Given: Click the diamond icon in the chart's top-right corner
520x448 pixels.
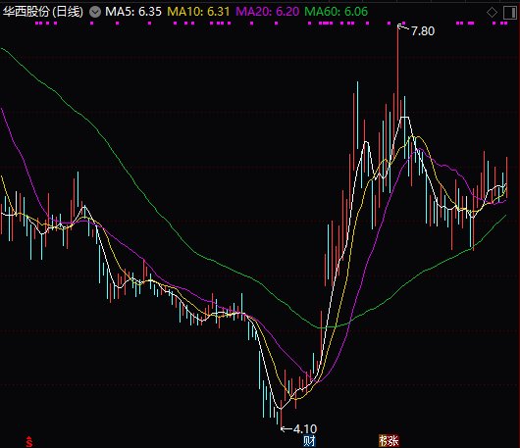Looking at the screenshot, I should point(492,13).
